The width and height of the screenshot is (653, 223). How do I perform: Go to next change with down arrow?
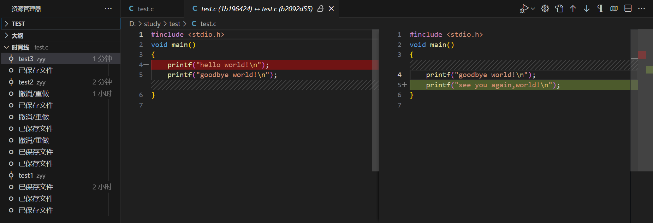tap(587, 8)
